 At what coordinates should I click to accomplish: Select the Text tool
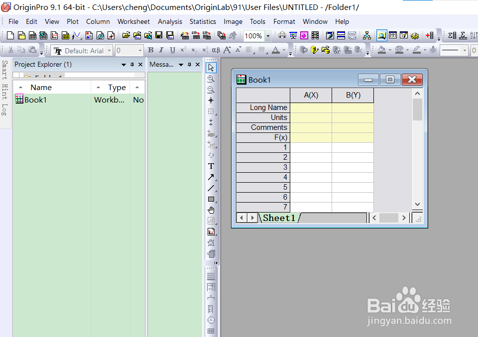point(211,166)
